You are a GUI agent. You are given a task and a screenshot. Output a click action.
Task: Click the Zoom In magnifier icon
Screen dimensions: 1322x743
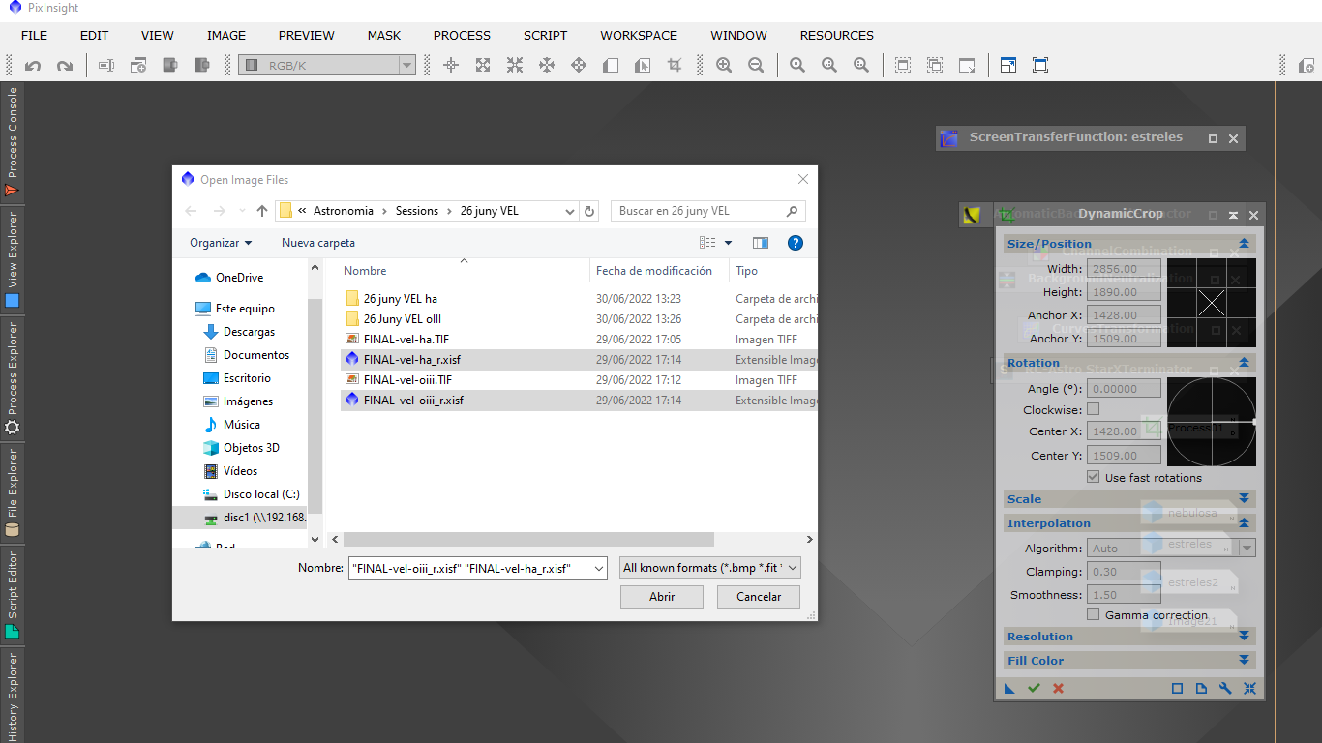pos(724,65)
